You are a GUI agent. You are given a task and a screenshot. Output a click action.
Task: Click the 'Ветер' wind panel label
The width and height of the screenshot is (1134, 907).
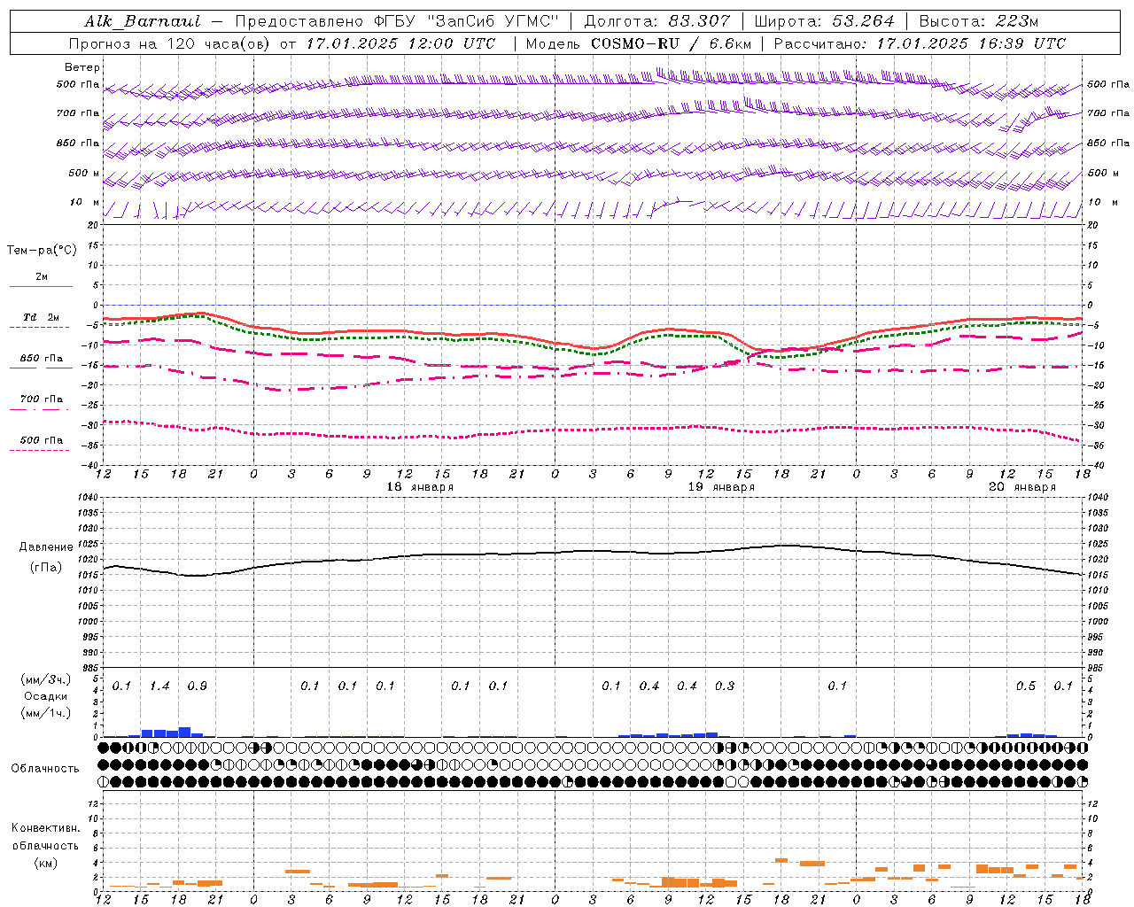pos(82,67)
